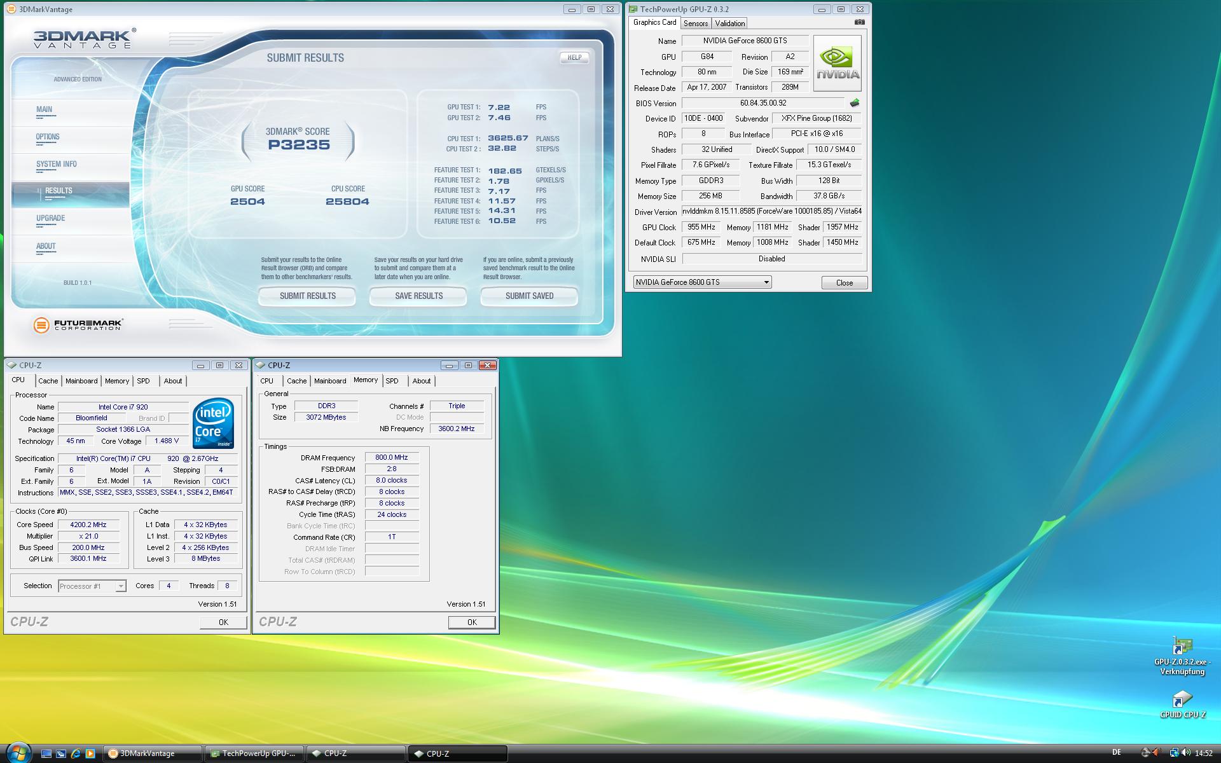The image size is (1221, 763).
Task: Switch to Sensors tab in GPU-Z
Action: click(695, 24)
